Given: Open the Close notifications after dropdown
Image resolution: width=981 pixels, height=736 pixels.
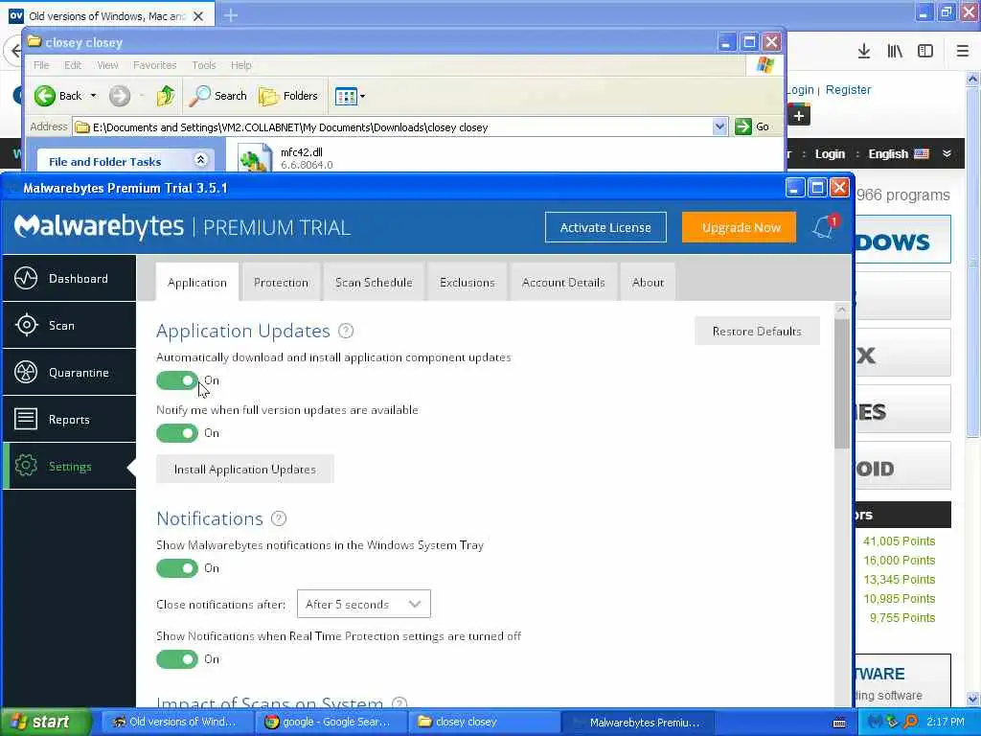Looking at the screenshot, I should click(x=363, y=604).
